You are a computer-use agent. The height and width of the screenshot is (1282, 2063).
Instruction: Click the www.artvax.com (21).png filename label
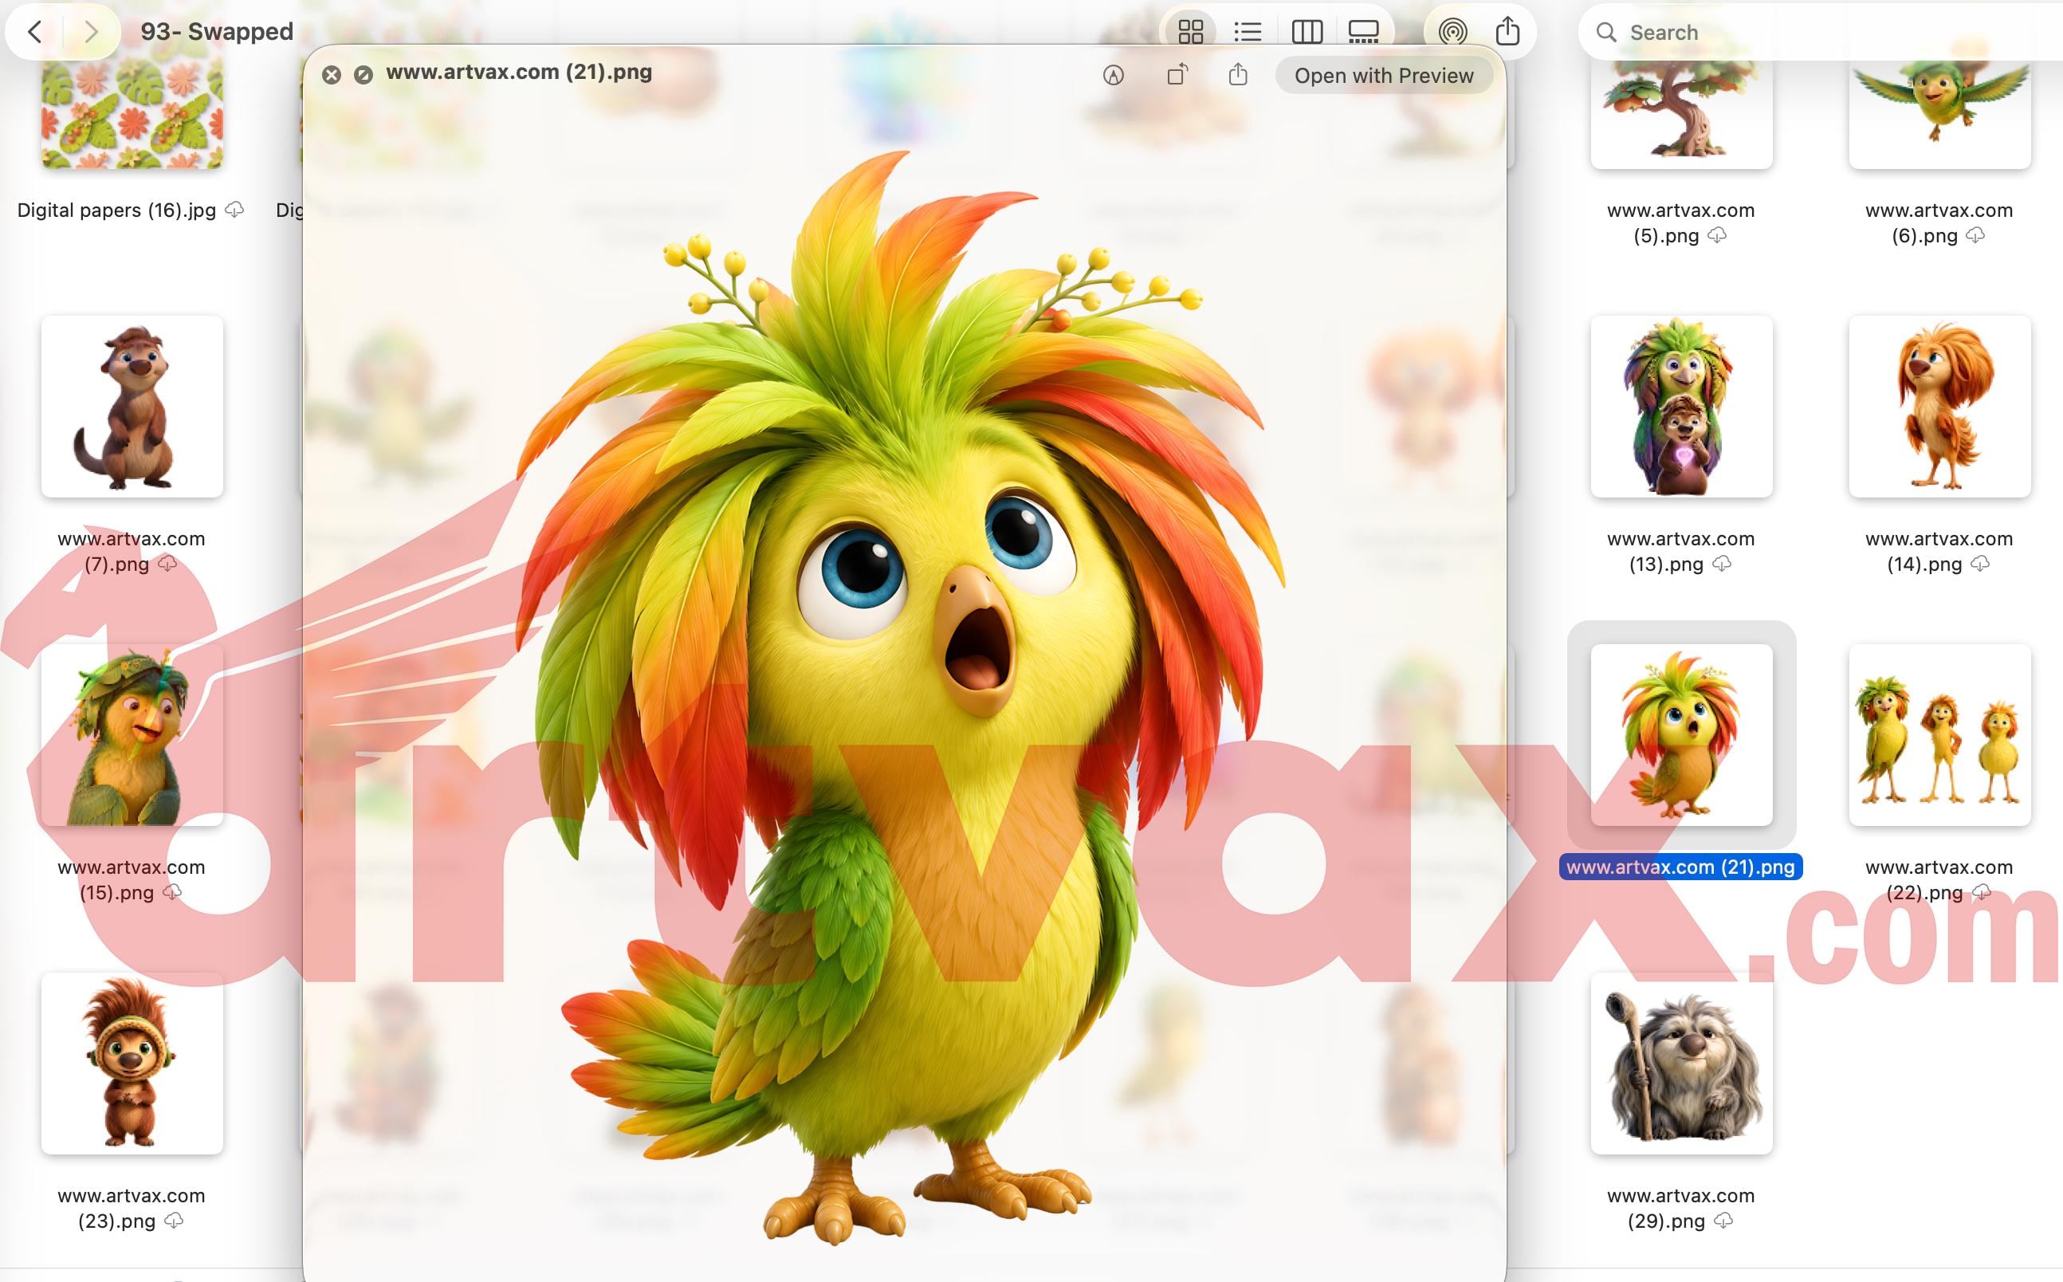click(x=1680, y=867)
